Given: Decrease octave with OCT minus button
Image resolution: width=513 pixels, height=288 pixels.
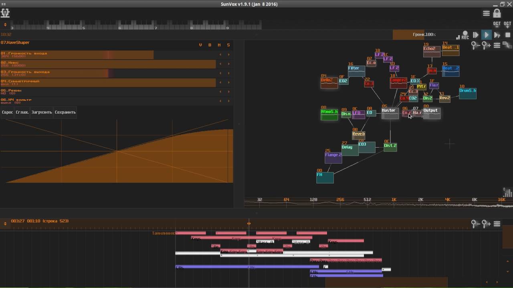Looking at the screenshot, I should (x=497, y=25).
